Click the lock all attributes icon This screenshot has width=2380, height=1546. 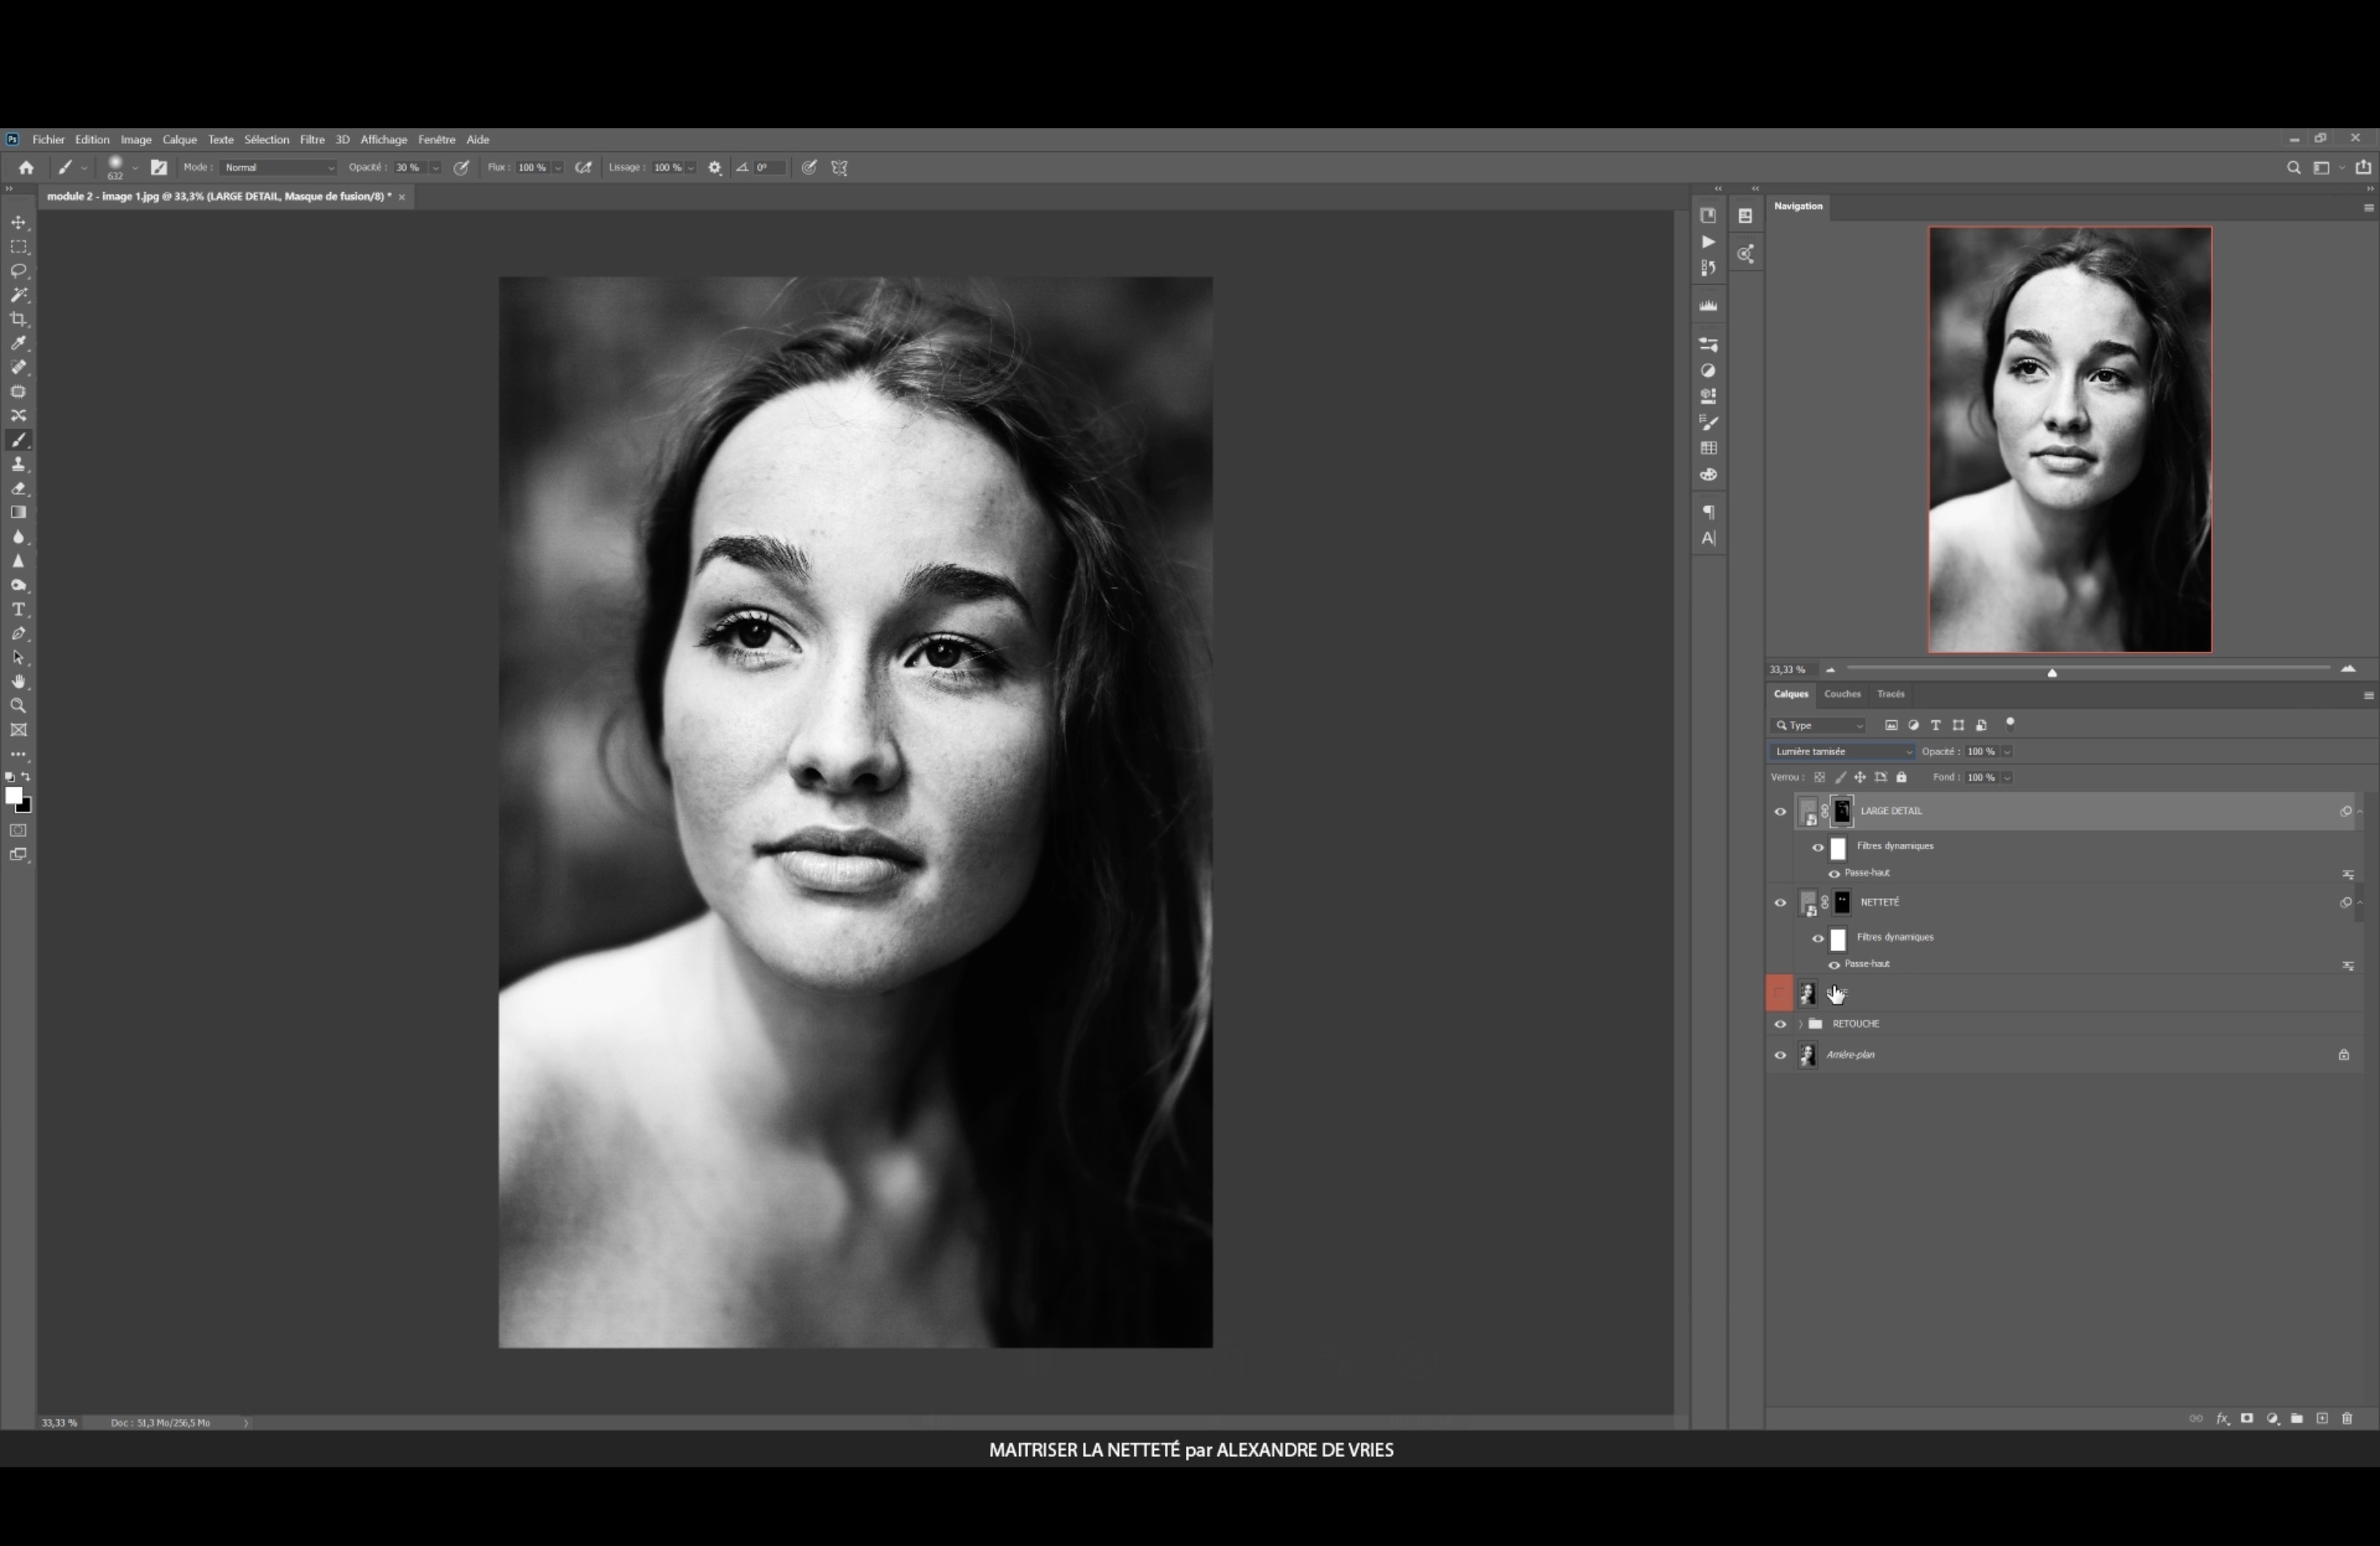point(1901,777)
